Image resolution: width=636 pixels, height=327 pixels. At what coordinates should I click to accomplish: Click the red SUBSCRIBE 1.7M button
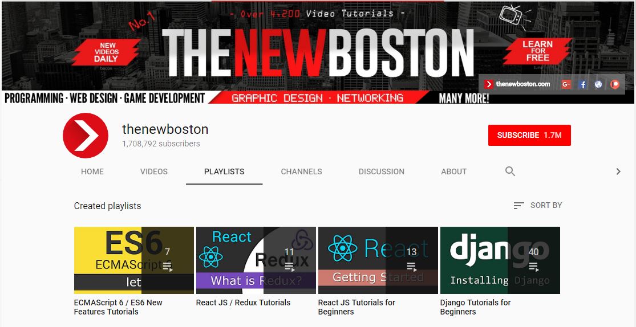pyautogui.click(x=529, y=136)
